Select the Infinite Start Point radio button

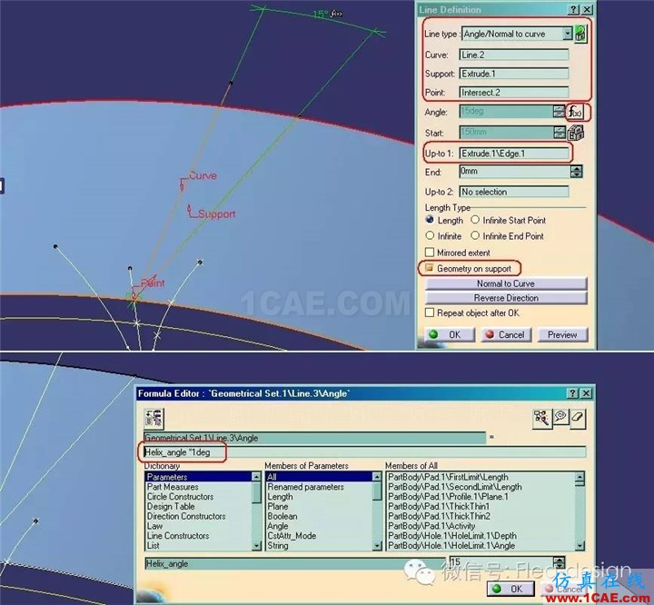coord(475,220)
